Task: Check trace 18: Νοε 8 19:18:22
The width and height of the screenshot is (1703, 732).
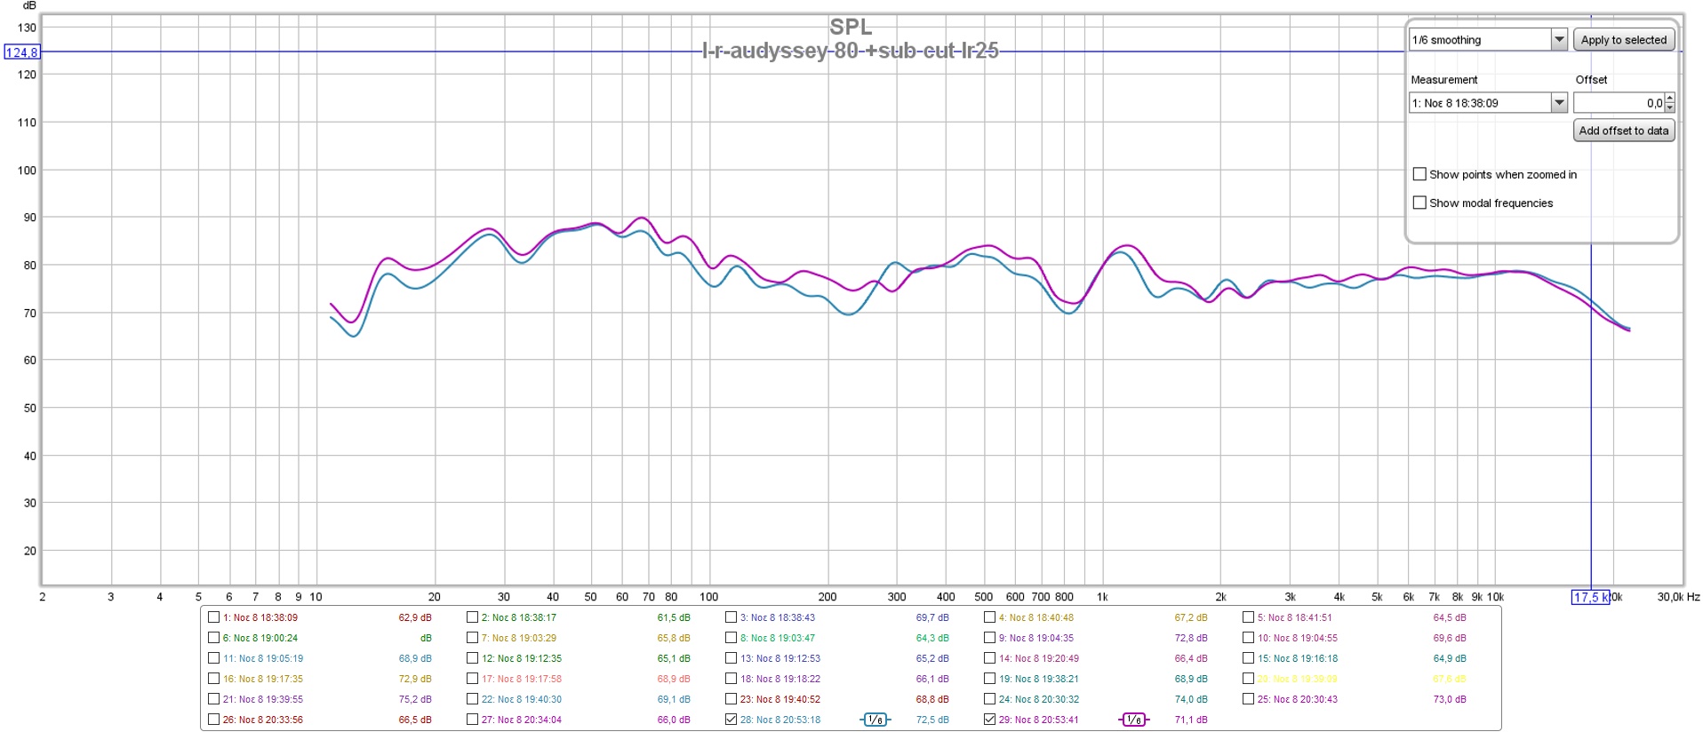Action: pyautogui.click(x=731, y=679)
